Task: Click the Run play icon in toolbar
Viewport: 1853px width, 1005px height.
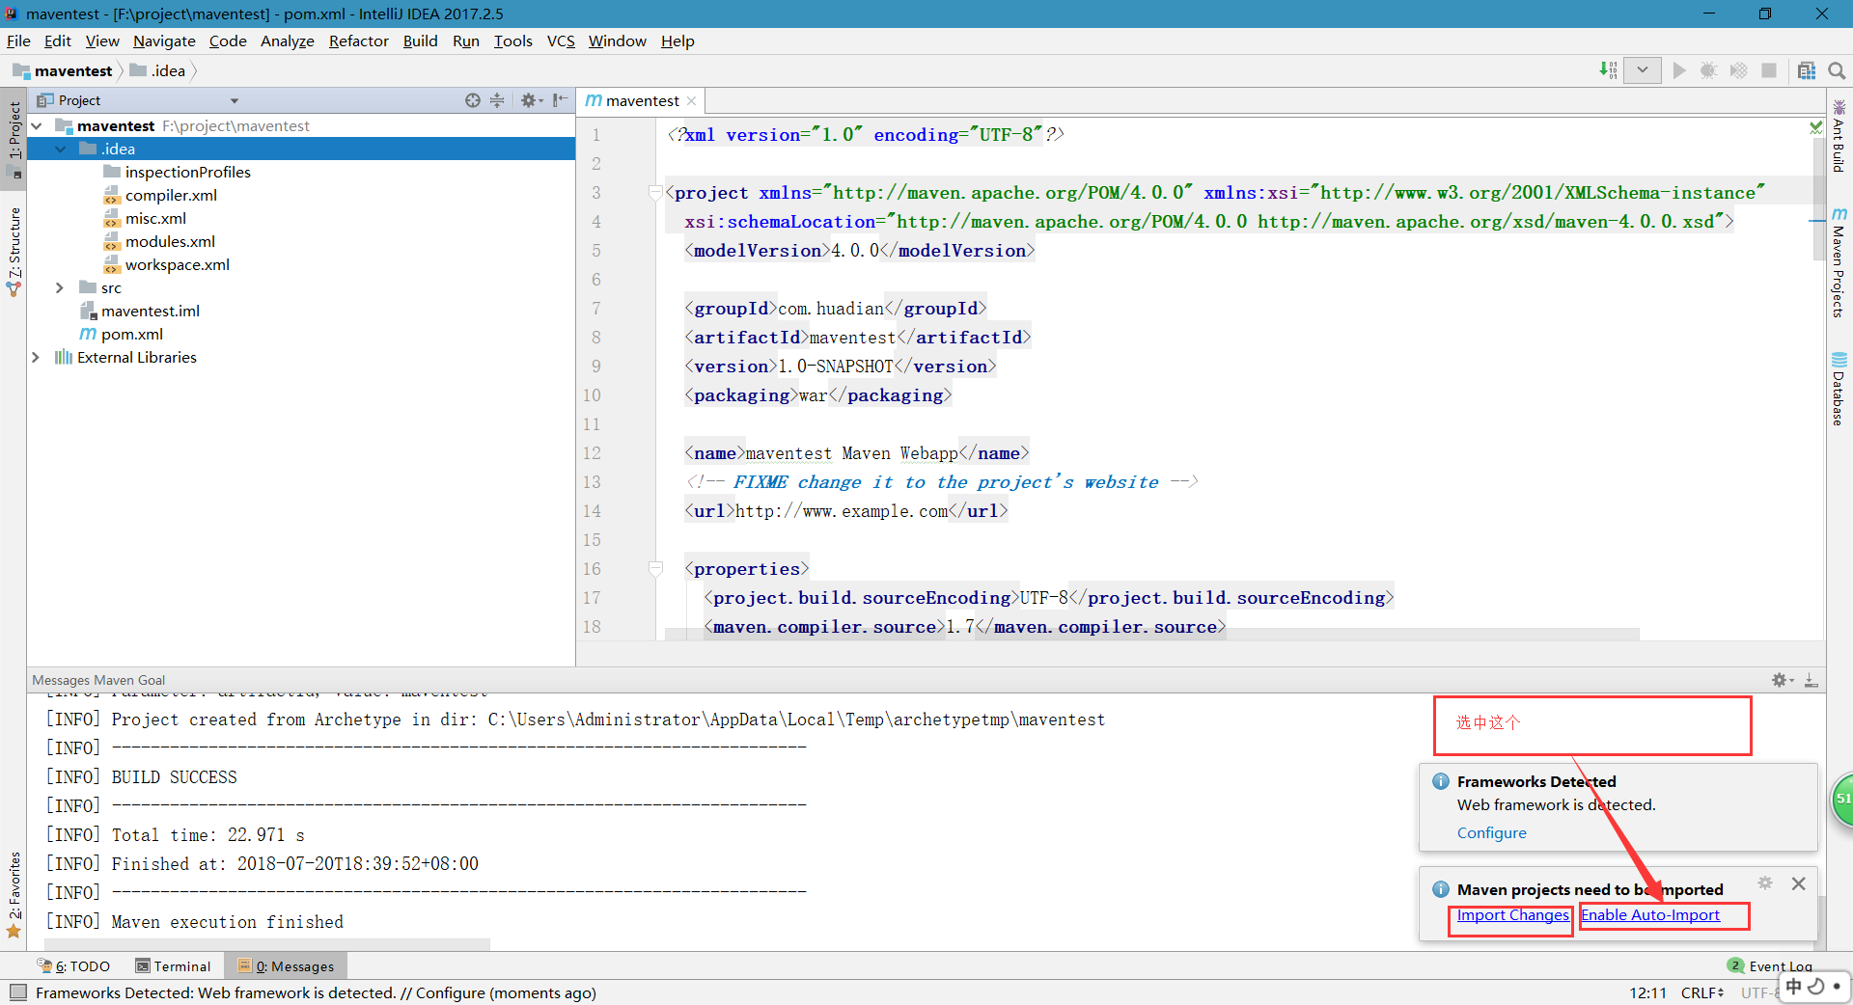Action: (x=1679, y=70)
